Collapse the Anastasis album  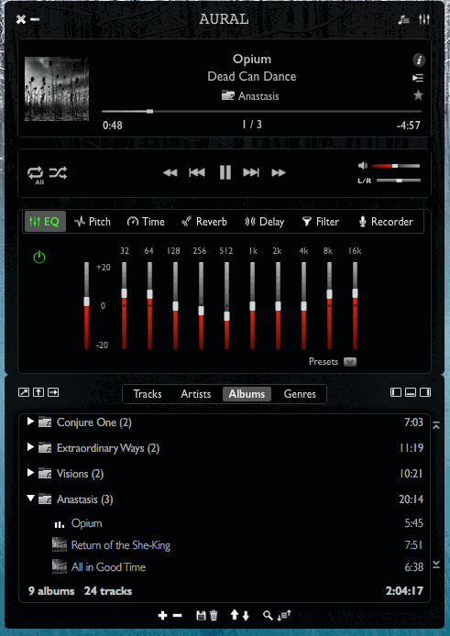[x=30, y=499]
